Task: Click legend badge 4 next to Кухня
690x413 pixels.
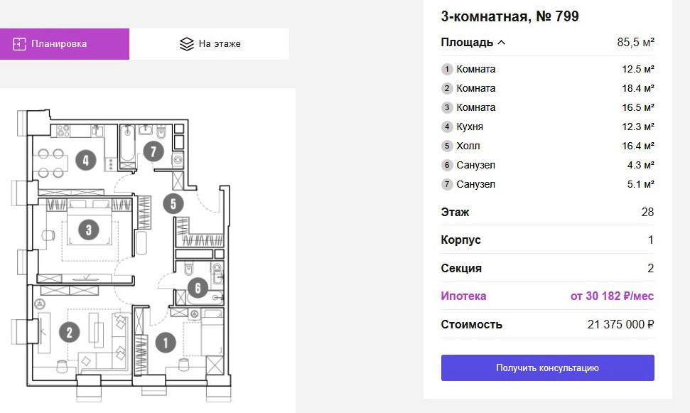Action: click(x=447, y=127)
